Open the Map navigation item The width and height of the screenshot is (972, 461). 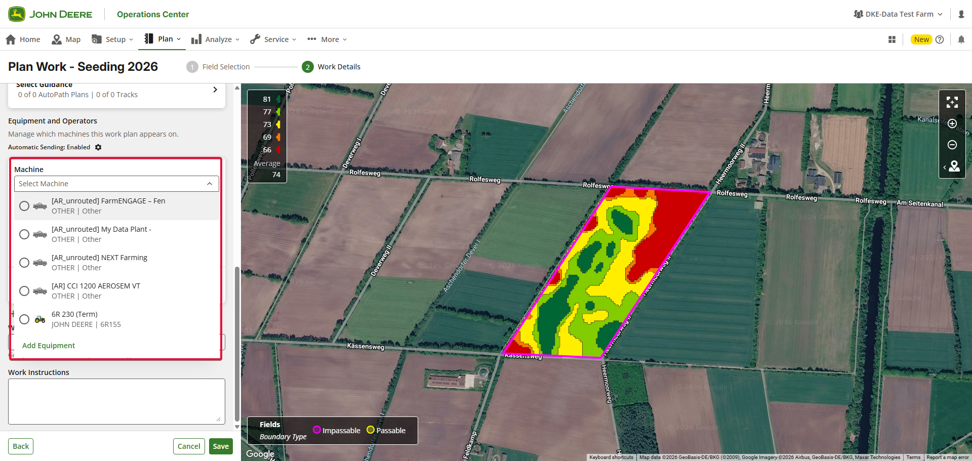(x=66, y=39)
